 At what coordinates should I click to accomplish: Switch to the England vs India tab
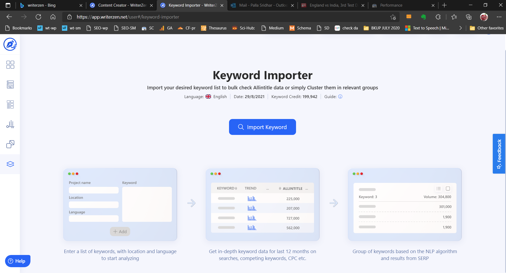tap(333, 5)
